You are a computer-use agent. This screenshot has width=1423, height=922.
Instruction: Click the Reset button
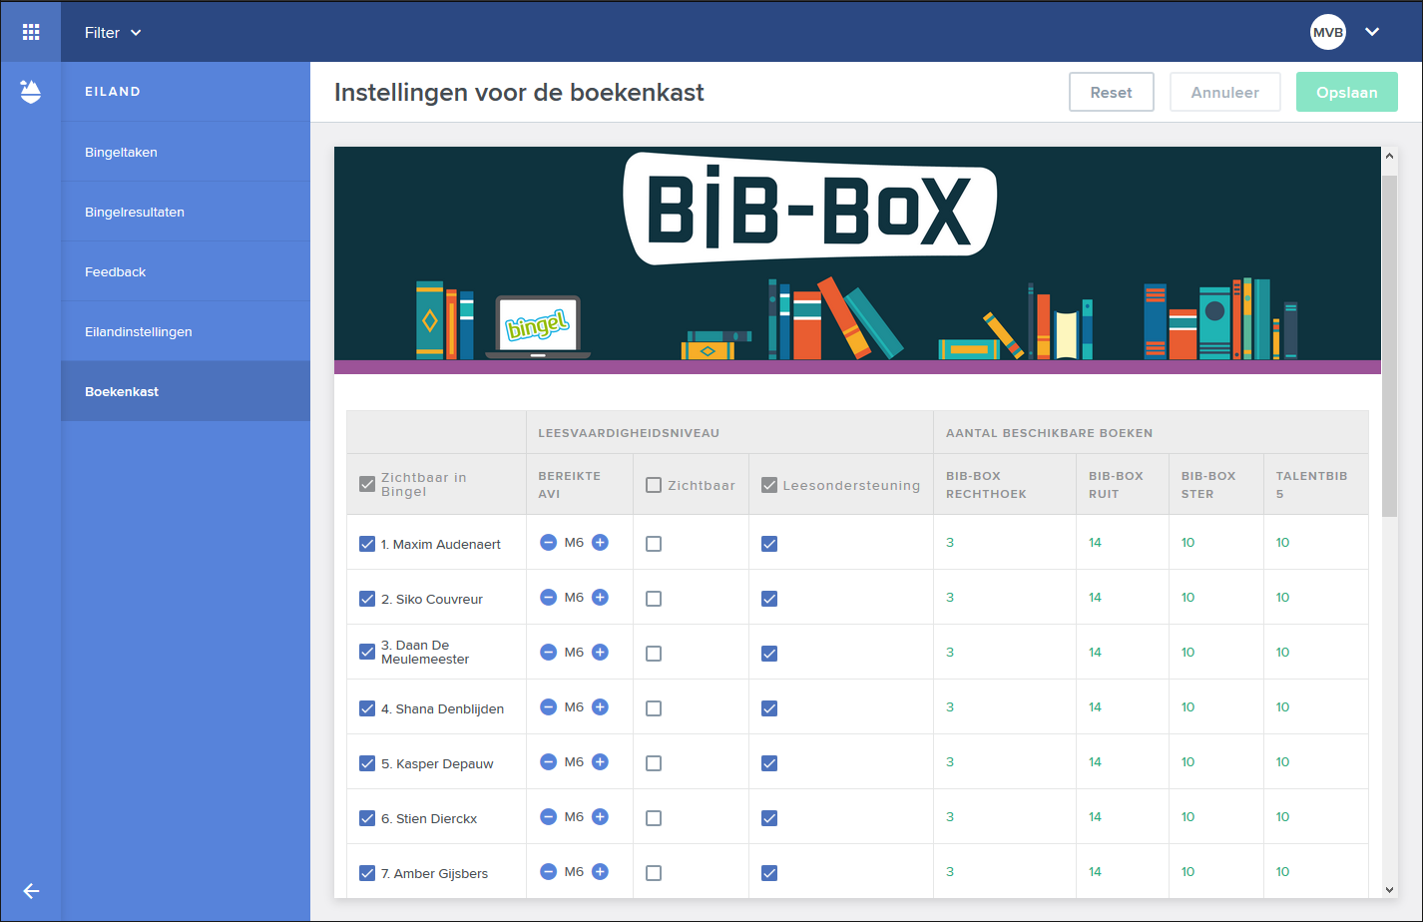(x=1112, y=92)
